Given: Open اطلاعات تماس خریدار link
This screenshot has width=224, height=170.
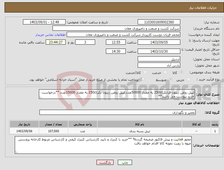Looking at the screenshot, I should 51,35.
